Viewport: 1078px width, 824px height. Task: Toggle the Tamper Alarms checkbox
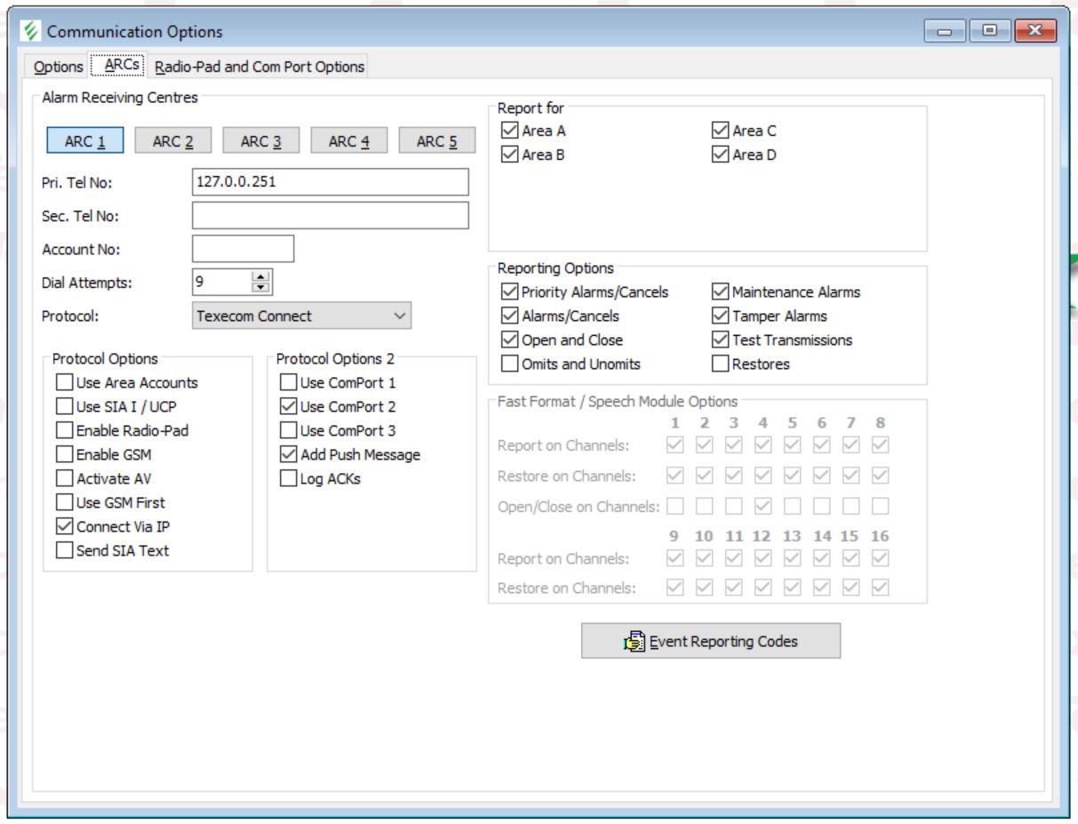721,316
